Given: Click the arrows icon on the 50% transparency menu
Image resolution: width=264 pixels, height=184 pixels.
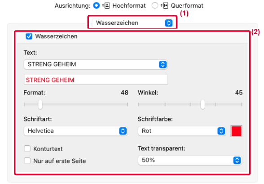Looking at the screenshot, I should 237,160.
